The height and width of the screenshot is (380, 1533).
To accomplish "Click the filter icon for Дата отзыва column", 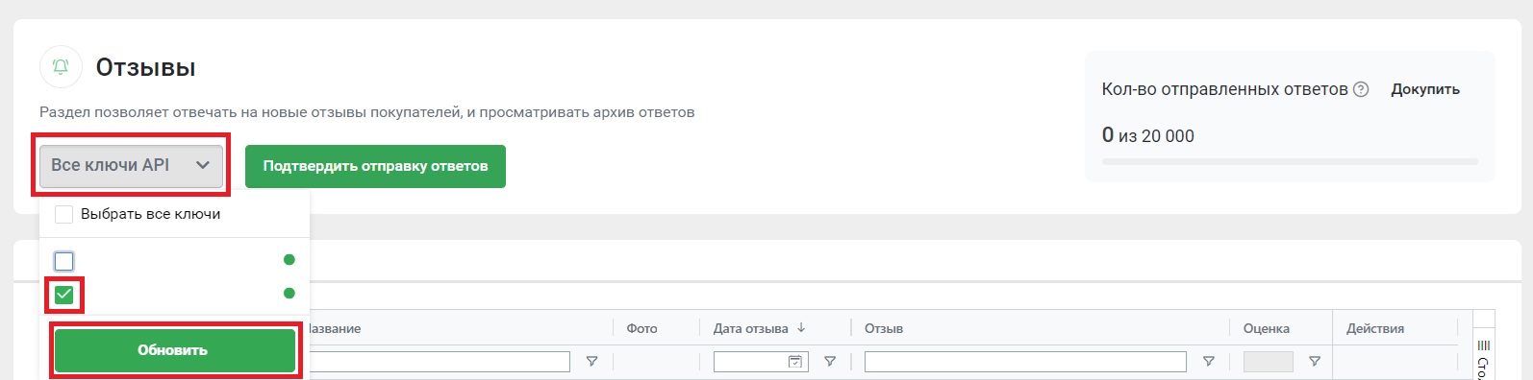I will (x=830, y=362).
